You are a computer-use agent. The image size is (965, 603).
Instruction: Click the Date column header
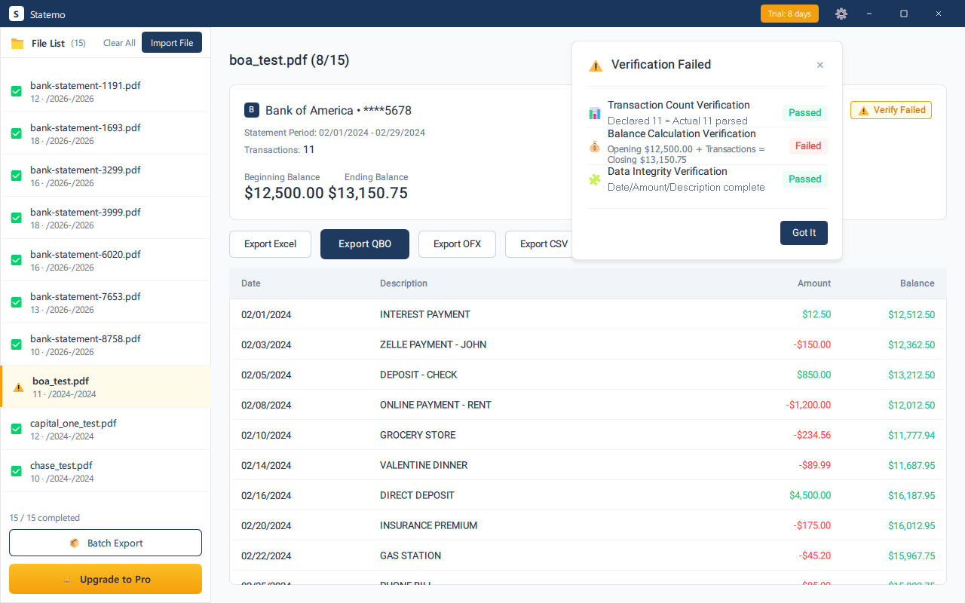(251, 283)
